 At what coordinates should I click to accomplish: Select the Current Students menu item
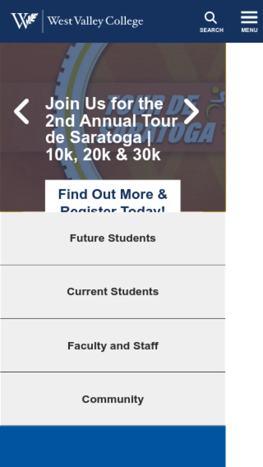(x=113, y=292)
